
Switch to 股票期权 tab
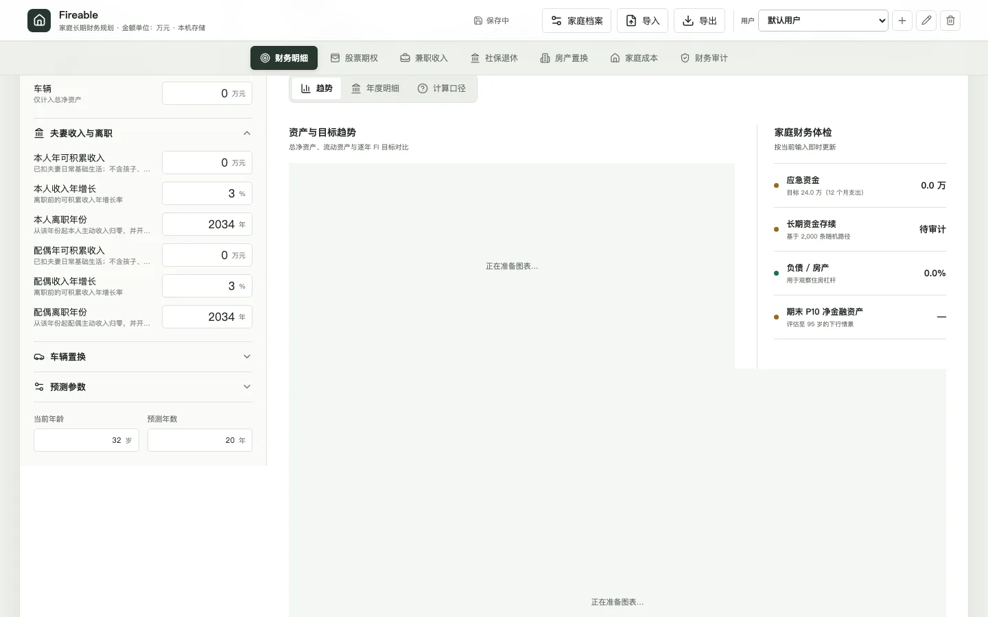(354, 58)
